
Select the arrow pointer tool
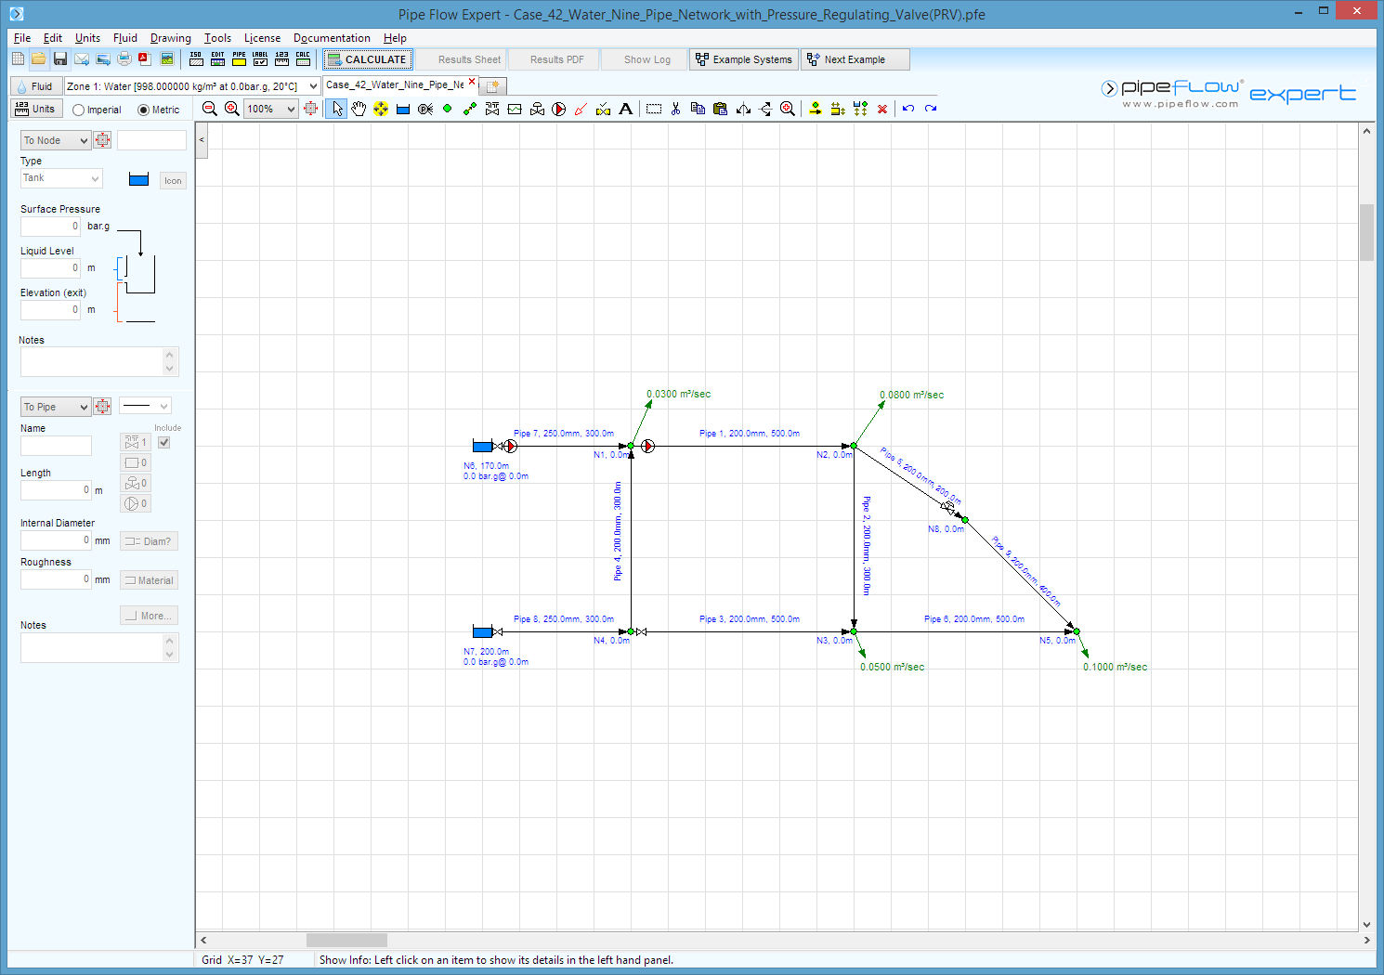336,109
